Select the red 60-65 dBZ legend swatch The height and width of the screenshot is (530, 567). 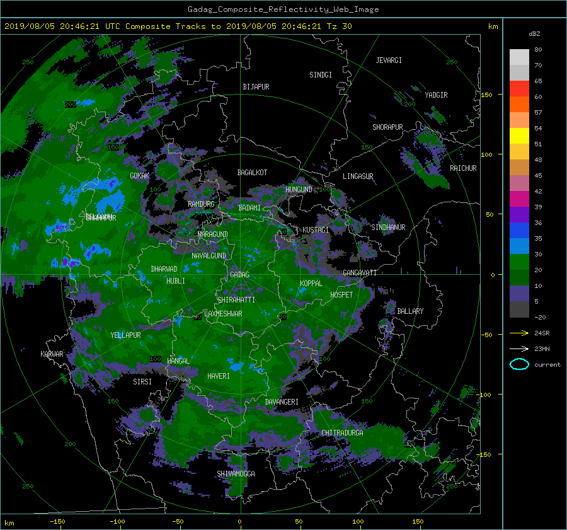pyautogui.click(x=519, y=89)
